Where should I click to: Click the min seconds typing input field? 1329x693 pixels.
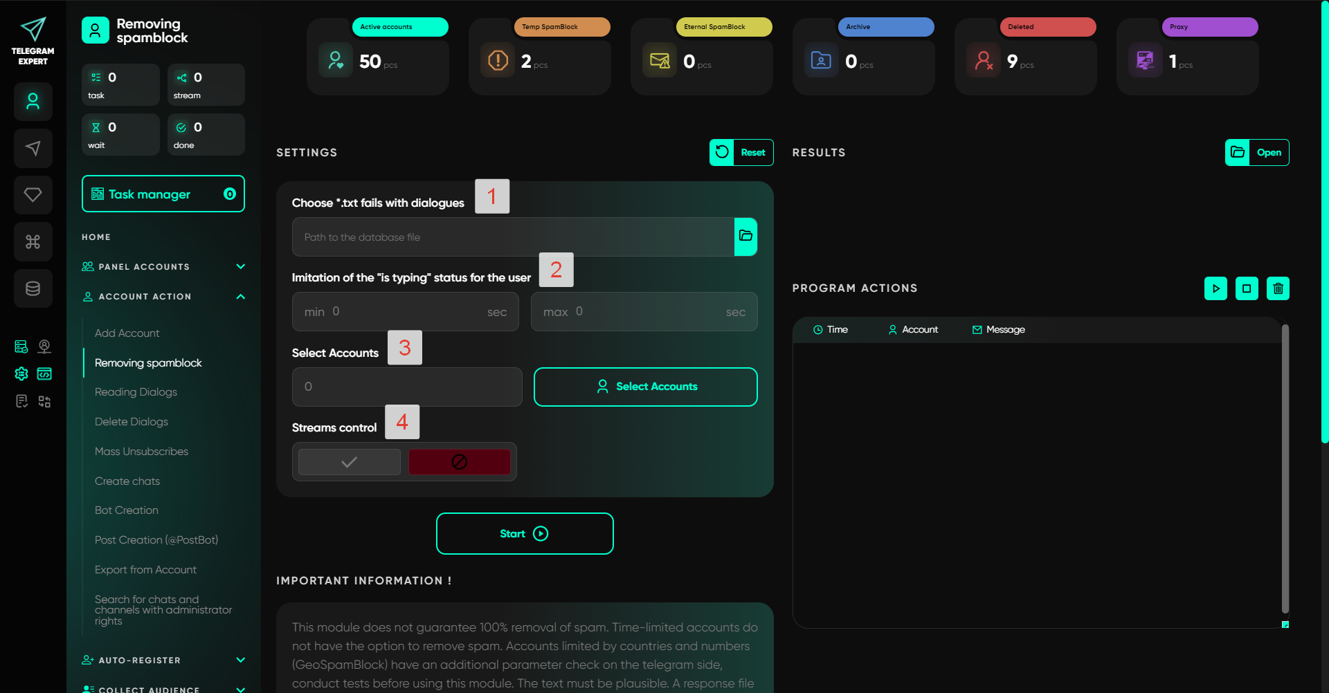[x=405, y=312]
